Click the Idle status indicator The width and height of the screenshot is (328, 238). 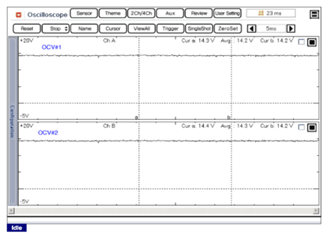coord(17,228)
